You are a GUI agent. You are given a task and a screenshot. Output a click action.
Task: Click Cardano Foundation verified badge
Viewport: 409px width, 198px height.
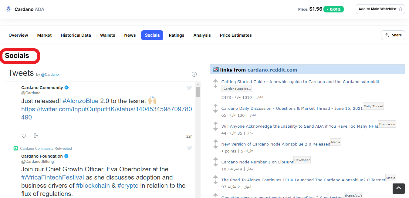(66, 156)
